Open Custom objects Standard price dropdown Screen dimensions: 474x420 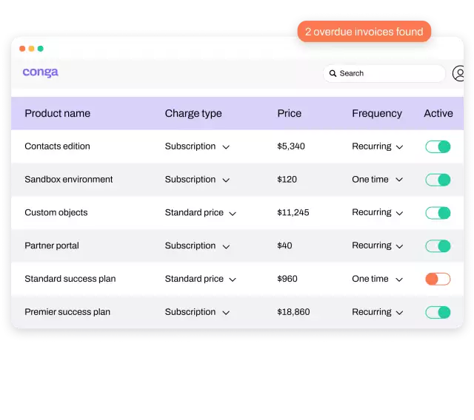click(233, 213)
